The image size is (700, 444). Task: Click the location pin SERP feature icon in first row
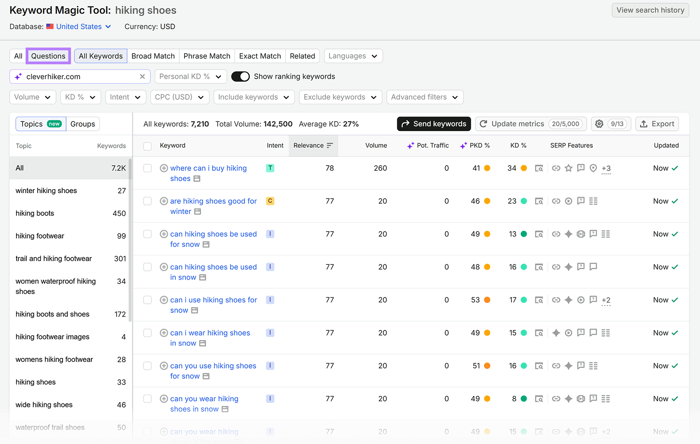point(593,168)
